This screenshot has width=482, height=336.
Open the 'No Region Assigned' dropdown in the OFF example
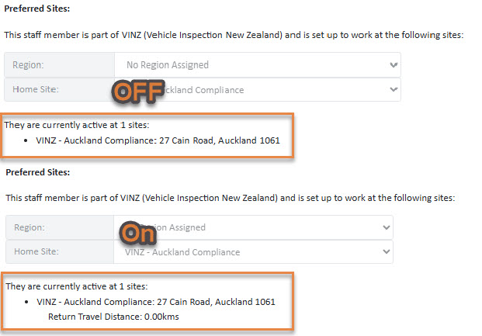coord(257,65)
